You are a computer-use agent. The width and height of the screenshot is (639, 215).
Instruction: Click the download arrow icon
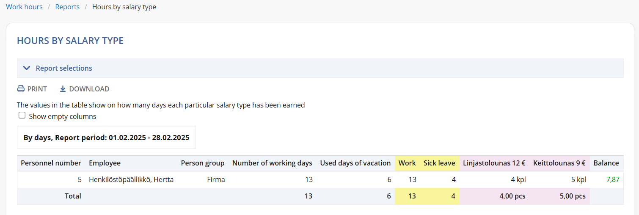click(63, 89)
